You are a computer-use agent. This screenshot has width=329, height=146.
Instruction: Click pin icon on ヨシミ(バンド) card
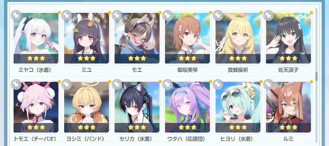(67, 85)
